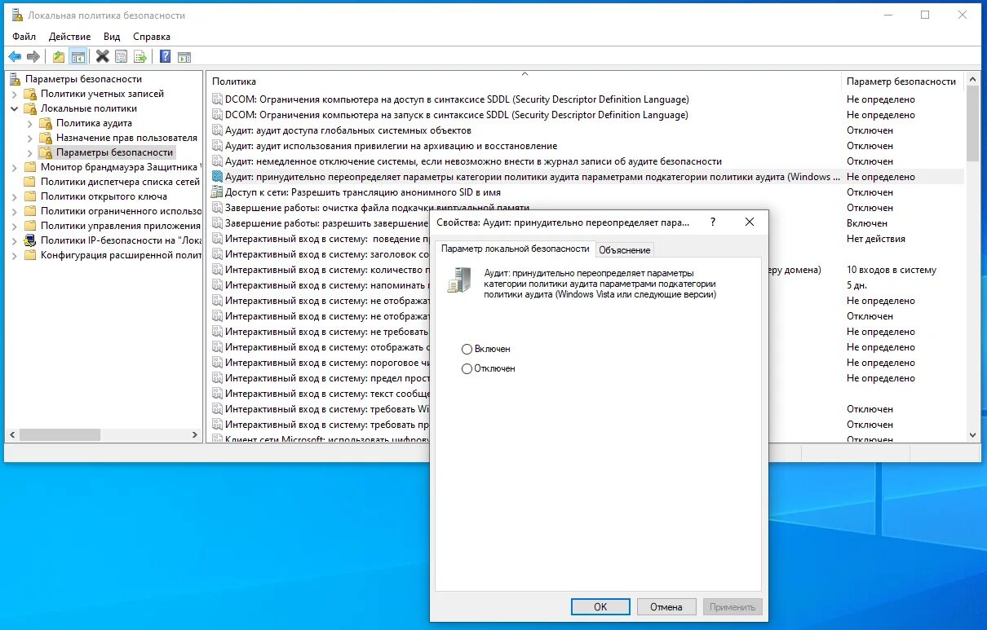
Task: Click icon of Аудит: аудит доступа глобальных row
Action: click(x=217, y=130)
